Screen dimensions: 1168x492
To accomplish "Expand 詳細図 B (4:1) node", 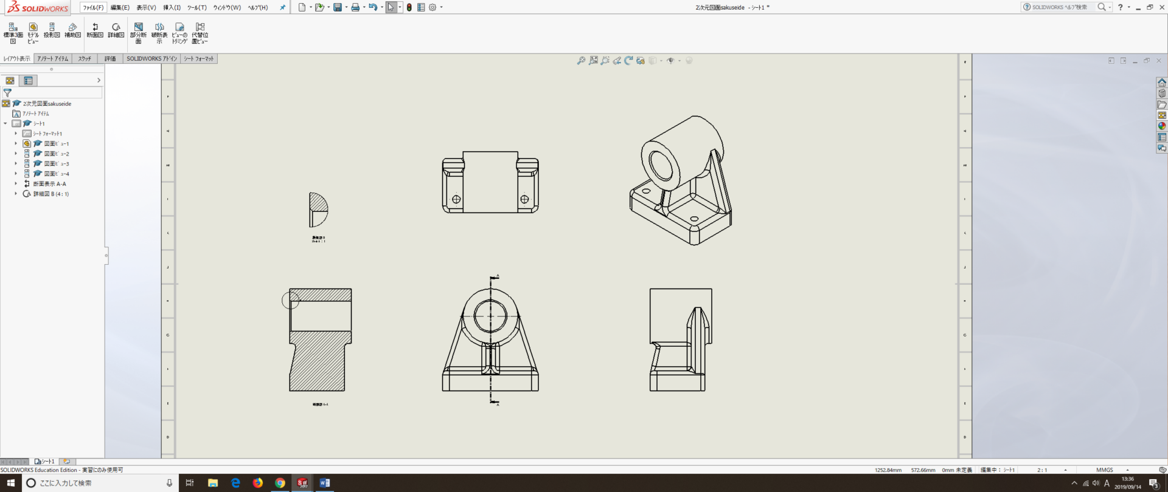I will 16,194.
